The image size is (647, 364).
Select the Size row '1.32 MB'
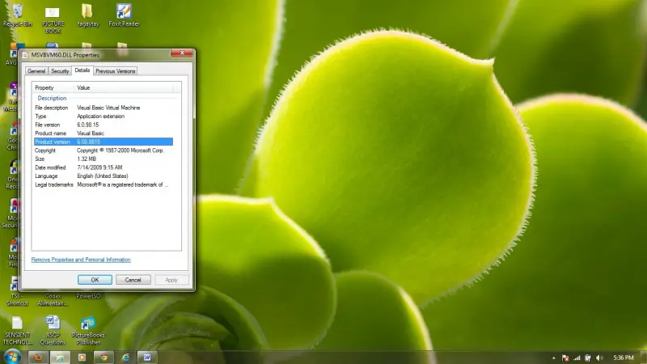click(x=104, y=159)
